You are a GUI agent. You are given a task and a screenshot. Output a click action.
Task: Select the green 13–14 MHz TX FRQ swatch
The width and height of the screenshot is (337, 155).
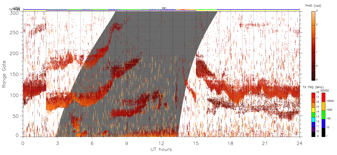(313, 115)
